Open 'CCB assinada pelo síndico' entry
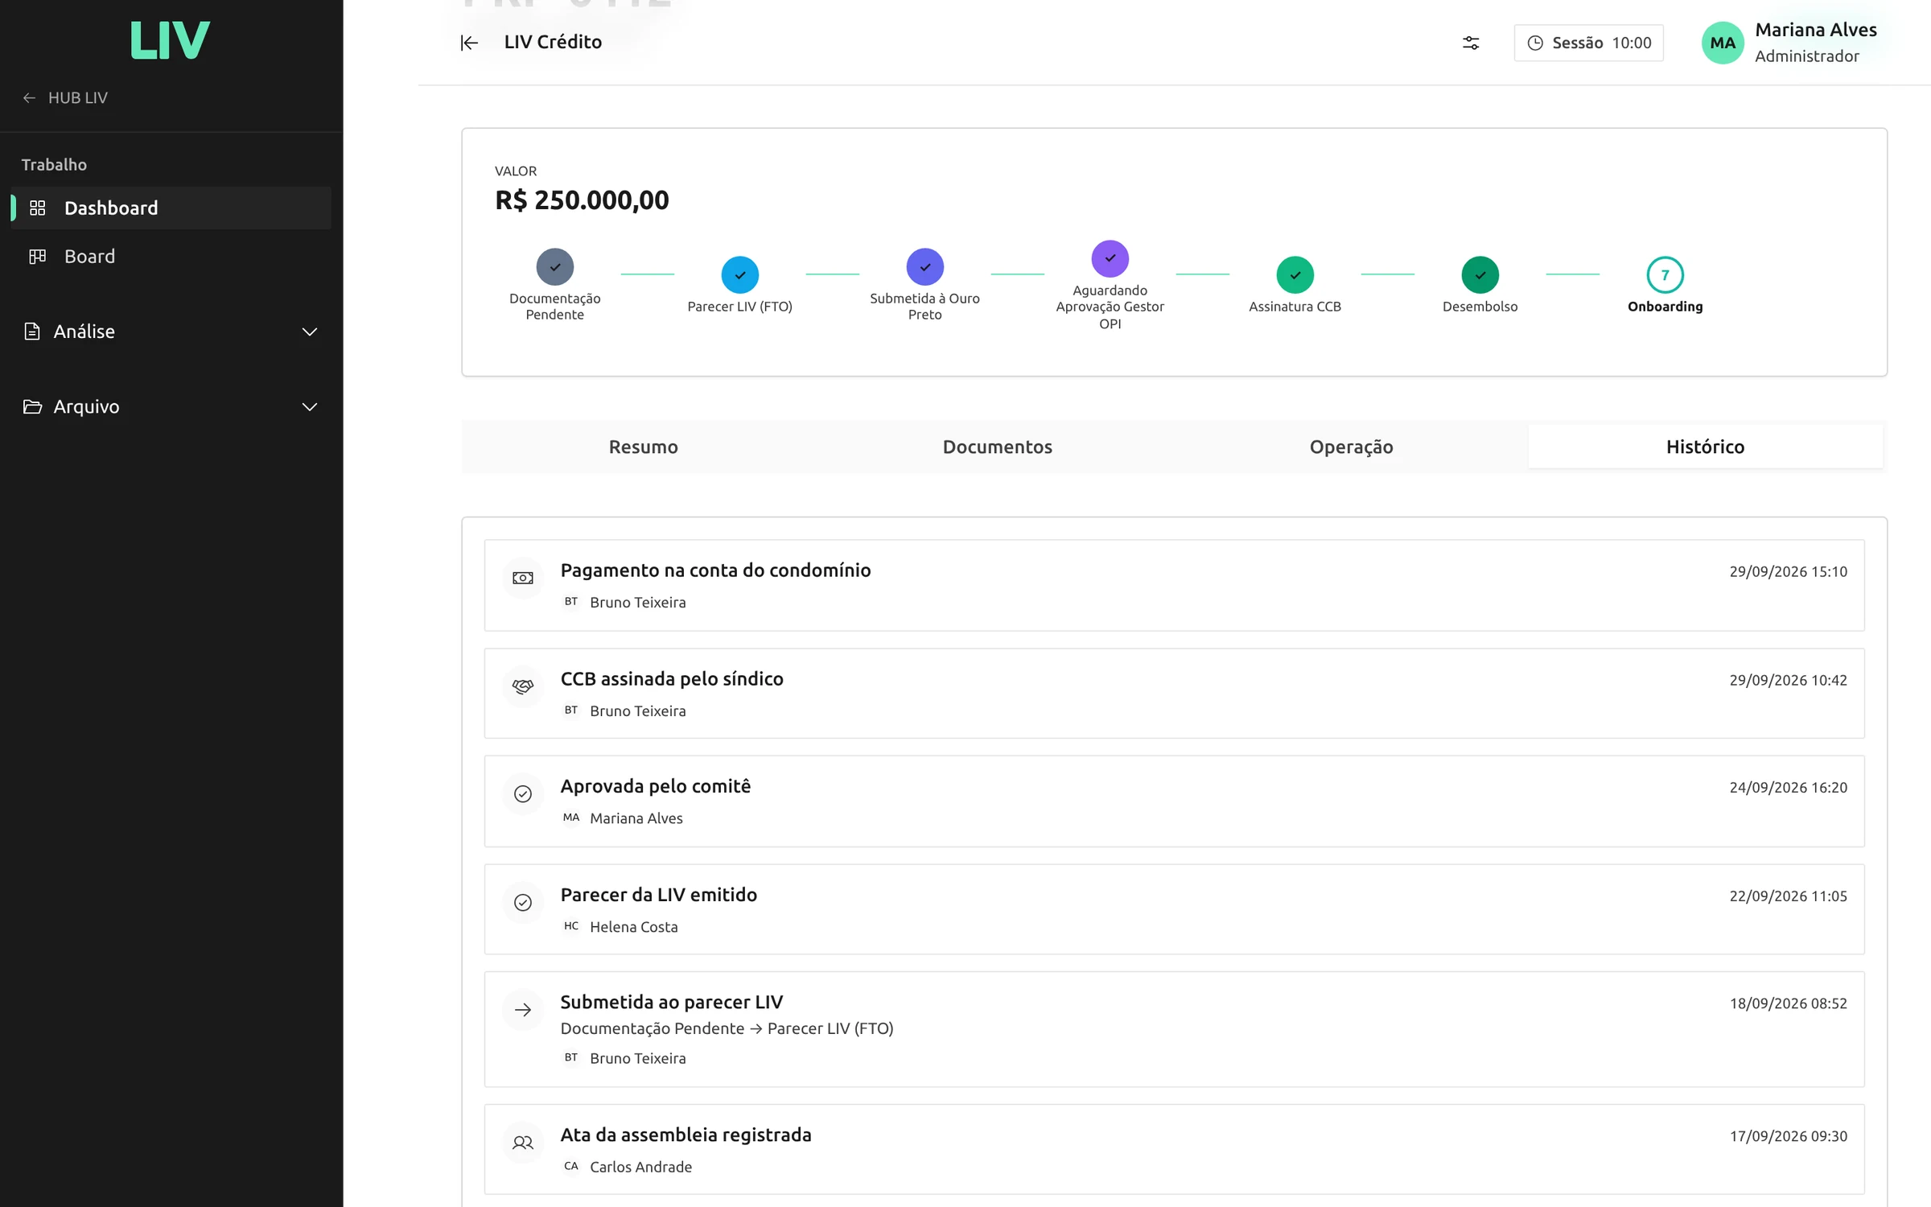Image resolution: width=1931 pixels, height=1207 pixels. click(1175, 693)
